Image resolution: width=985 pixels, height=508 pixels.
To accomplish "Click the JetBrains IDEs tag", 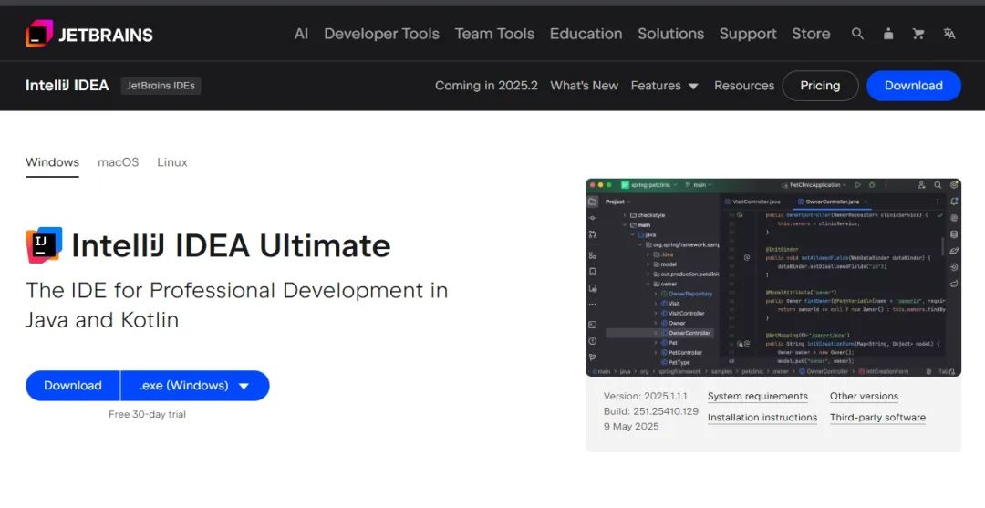I will click(161, 86).
